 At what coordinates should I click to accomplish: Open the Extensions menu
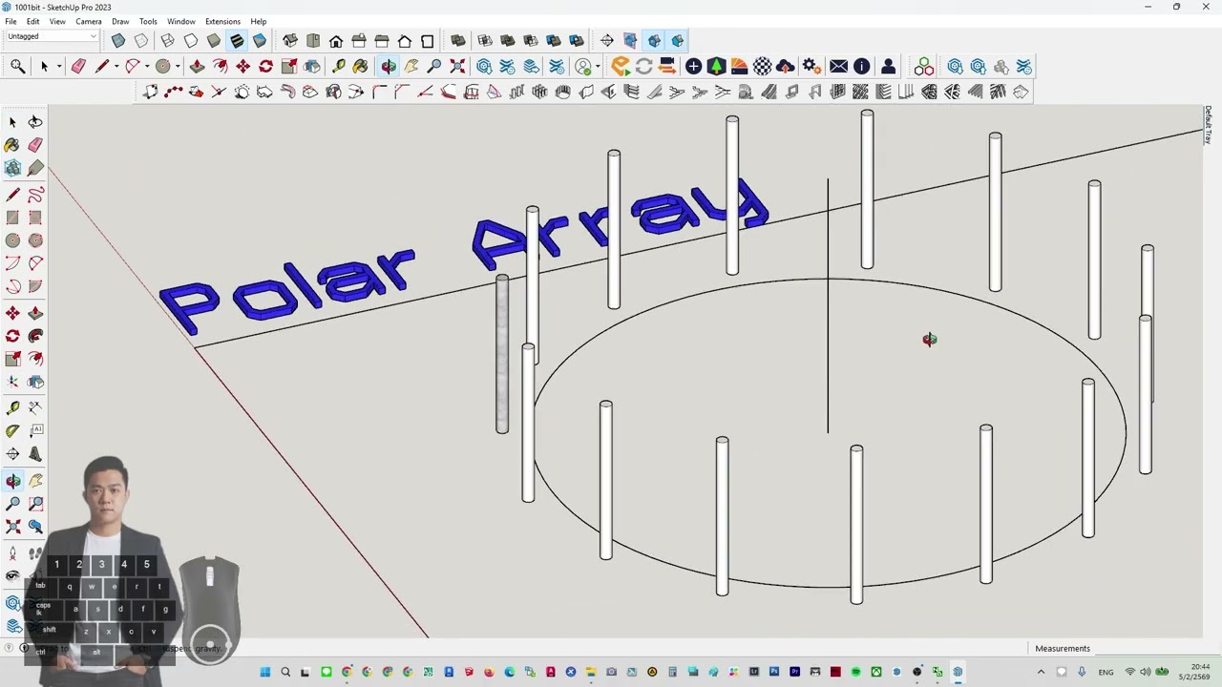(x=222, y=21)
